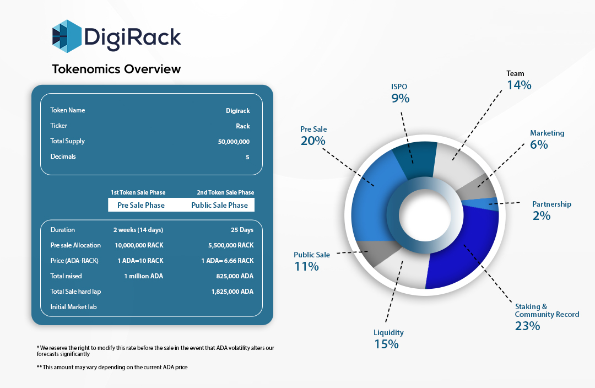Screen dimensions: 595x388
Task: Select the Public Sale Phase tab
Action: (219, 205)
